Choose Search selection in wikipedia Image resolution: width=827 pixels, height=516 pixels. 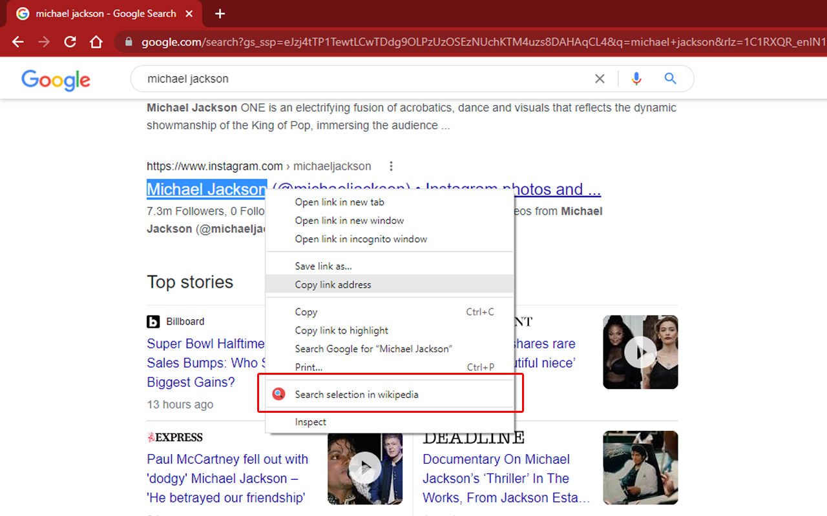(390, 394)
